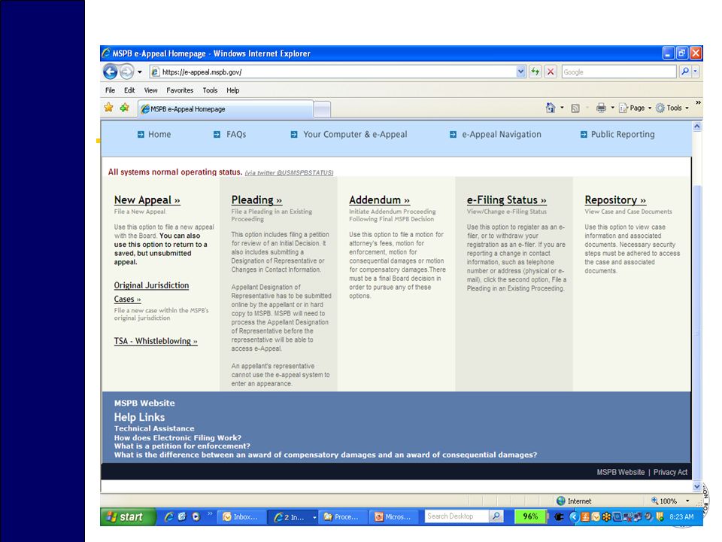Viewport: 722px width, 542px height.
Task: Open the File menu
Action: (x=110, y=90)
